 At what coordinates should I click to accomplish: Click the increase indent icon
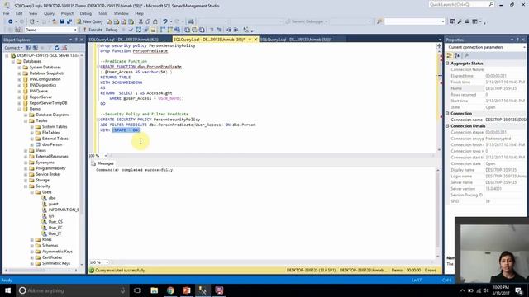coord(236,30)
